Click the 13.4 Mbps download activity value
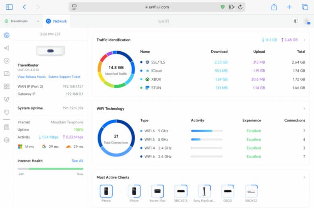 click(x=48, y=137)
